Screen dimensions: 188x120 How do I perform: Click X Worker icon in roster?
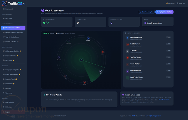128,51
